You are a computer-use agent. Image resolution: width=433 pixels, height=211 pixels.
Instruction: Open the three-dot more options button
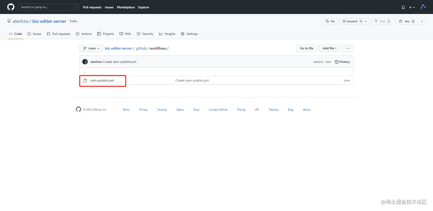(348, 48)
